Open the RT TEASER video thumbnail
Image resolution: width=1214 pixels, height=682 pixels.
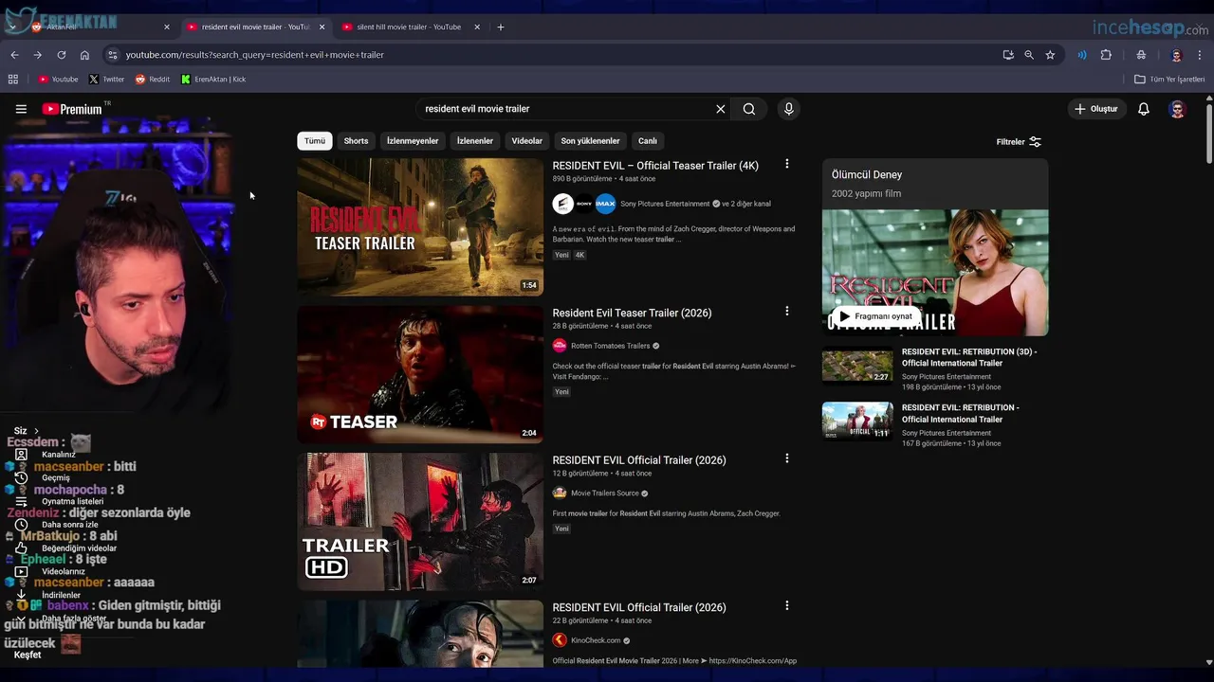click(x=420, y=374)
